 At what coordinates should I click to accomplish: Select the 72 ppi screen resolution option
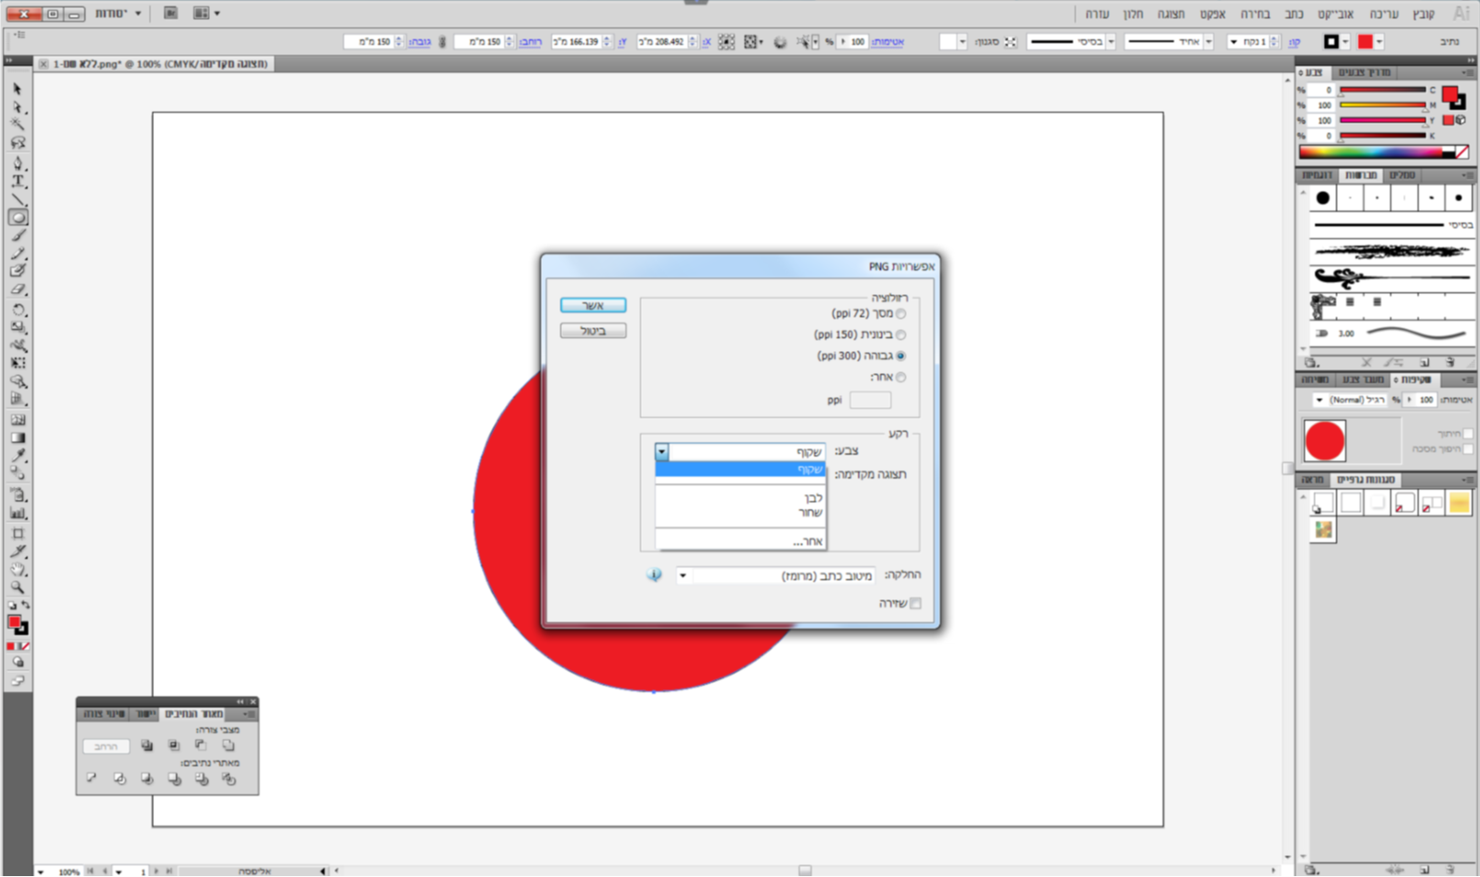pyautogui.click(x=900, y=313)
